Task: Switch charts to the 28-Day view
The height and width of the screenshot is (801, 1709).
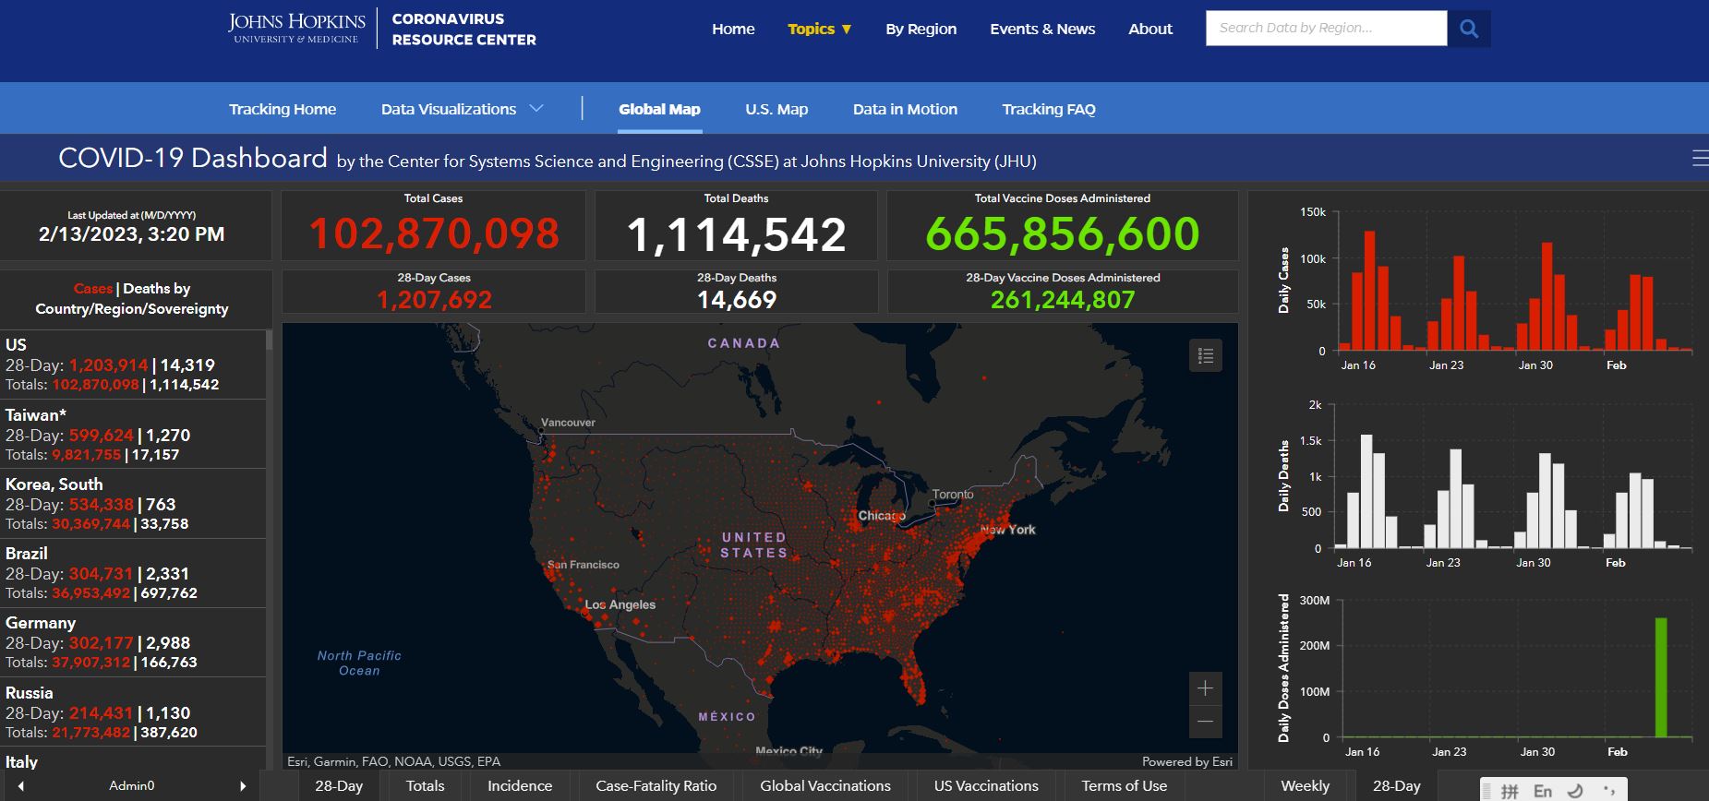Action: point(1396,786)
